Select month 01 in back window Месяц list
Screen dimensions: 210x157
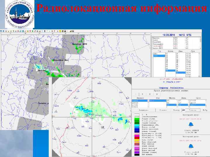click(x=171, y=54)
